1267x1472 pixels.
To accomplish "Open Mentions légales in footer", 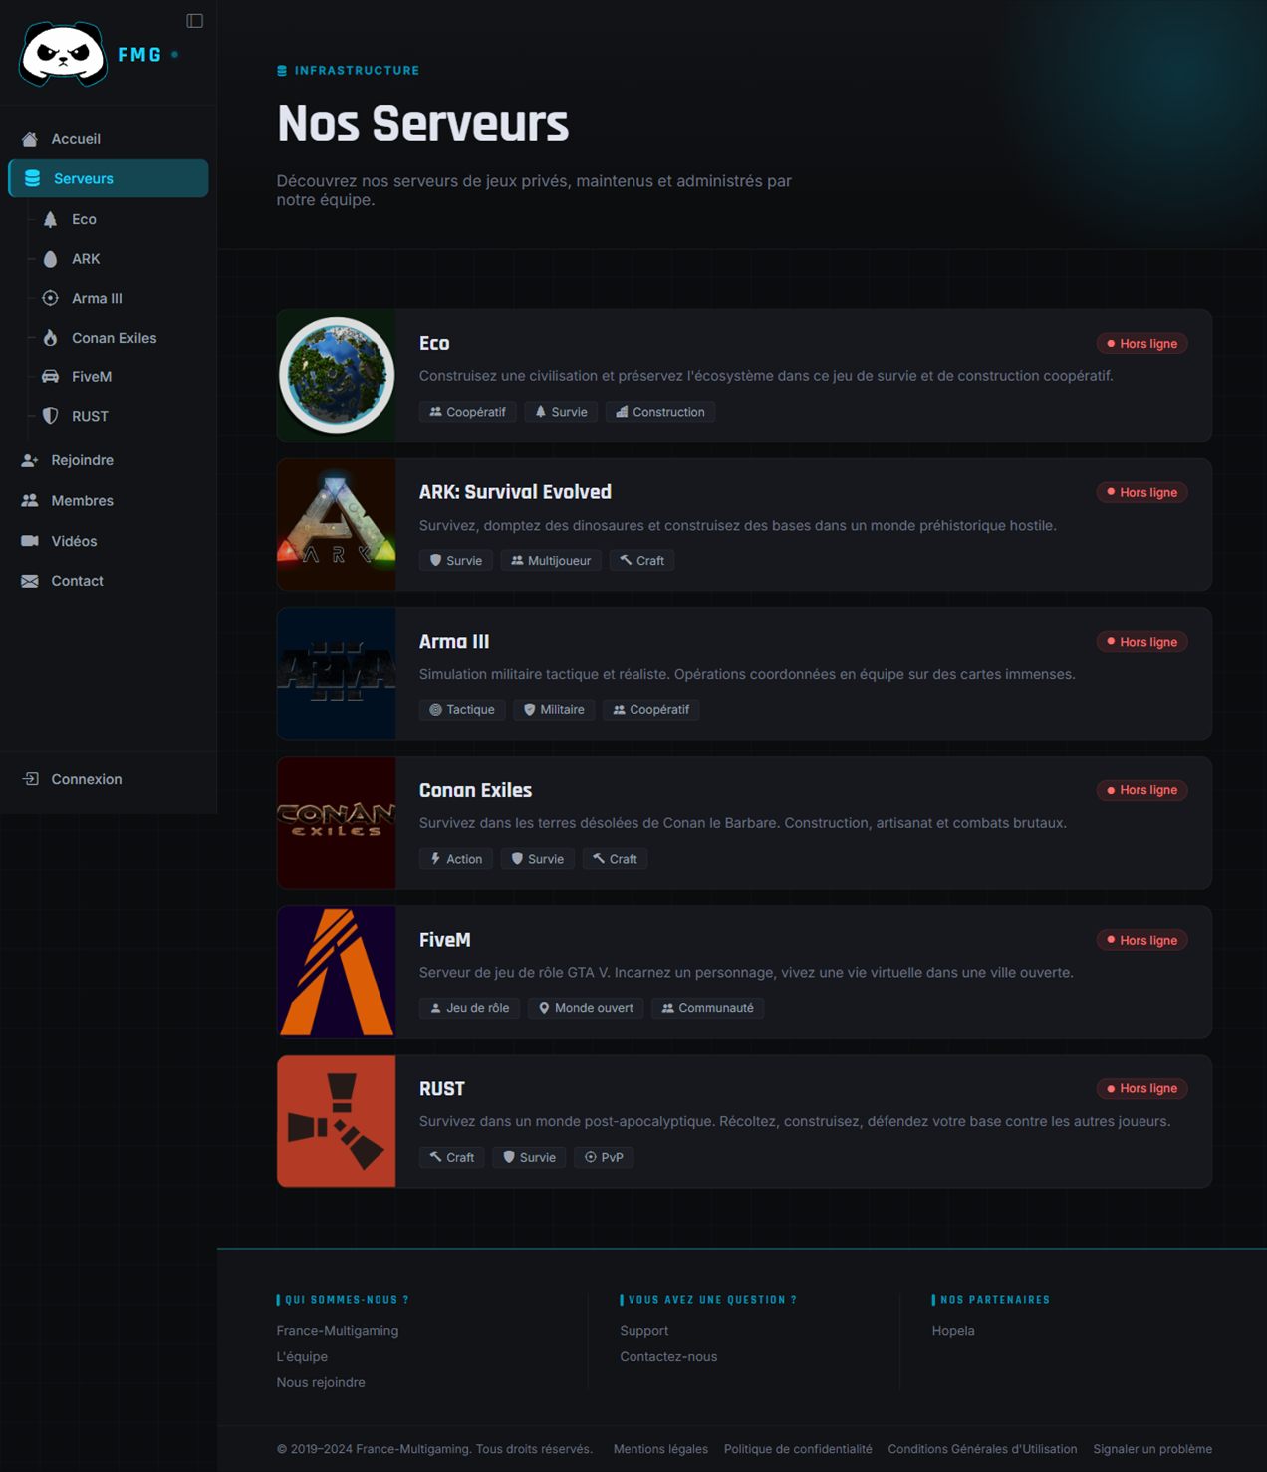I will click(660, 1449).
